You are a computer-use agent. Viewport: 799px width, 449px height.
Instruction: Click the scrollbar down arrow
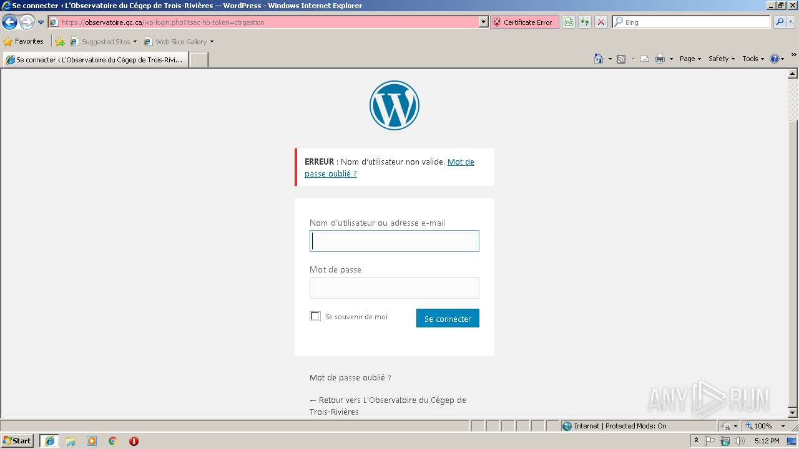coord(793,413)
